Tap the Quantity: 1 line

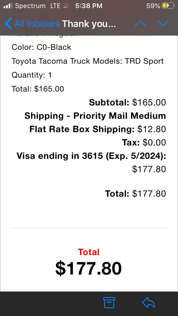tap(32, 75)
